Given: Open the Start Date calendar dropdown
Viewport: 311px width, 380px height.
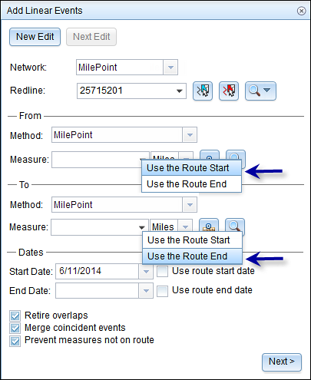Looking at the screenshot, I should [x=146, y=271].
